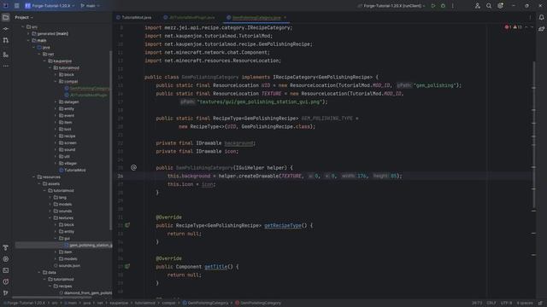Select the screen package in tree
Screen dimensions: 547x307
tap(68, 143)
